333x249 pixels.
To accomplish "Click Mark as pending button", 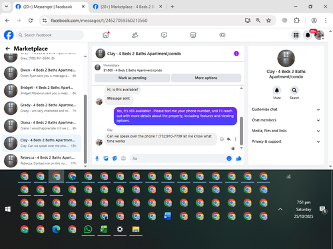I will click(133, 78).
